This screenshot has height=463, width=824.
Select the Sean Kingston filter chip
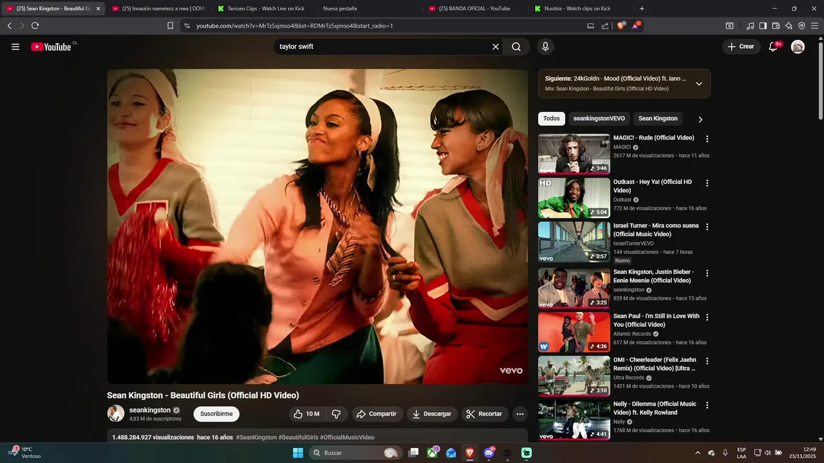pos(658,118)
